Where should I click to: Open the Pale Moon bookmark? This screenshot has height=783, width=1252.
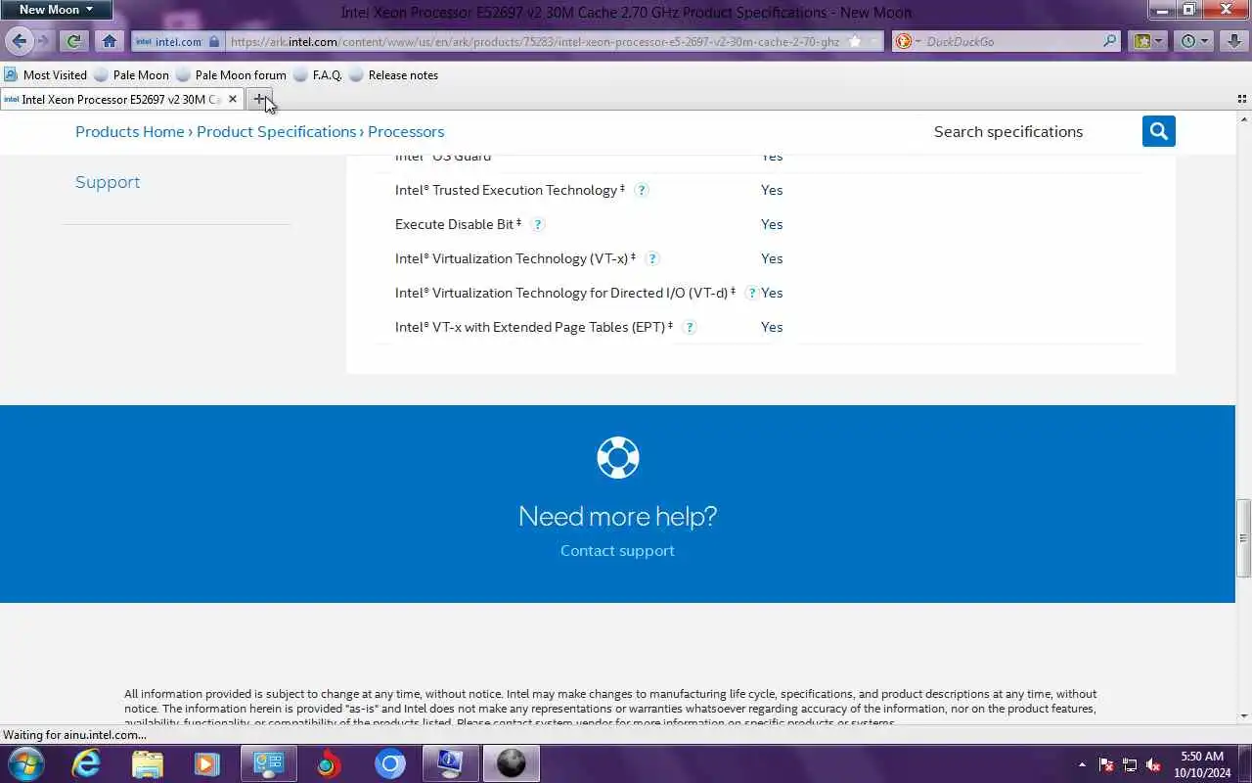coord(131,74)
